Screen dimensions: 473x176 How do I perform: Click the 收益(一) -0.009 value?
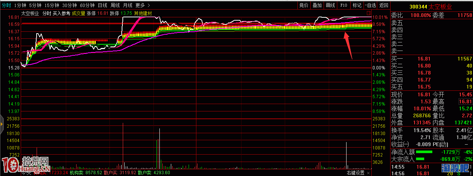[x=424, y=145]
